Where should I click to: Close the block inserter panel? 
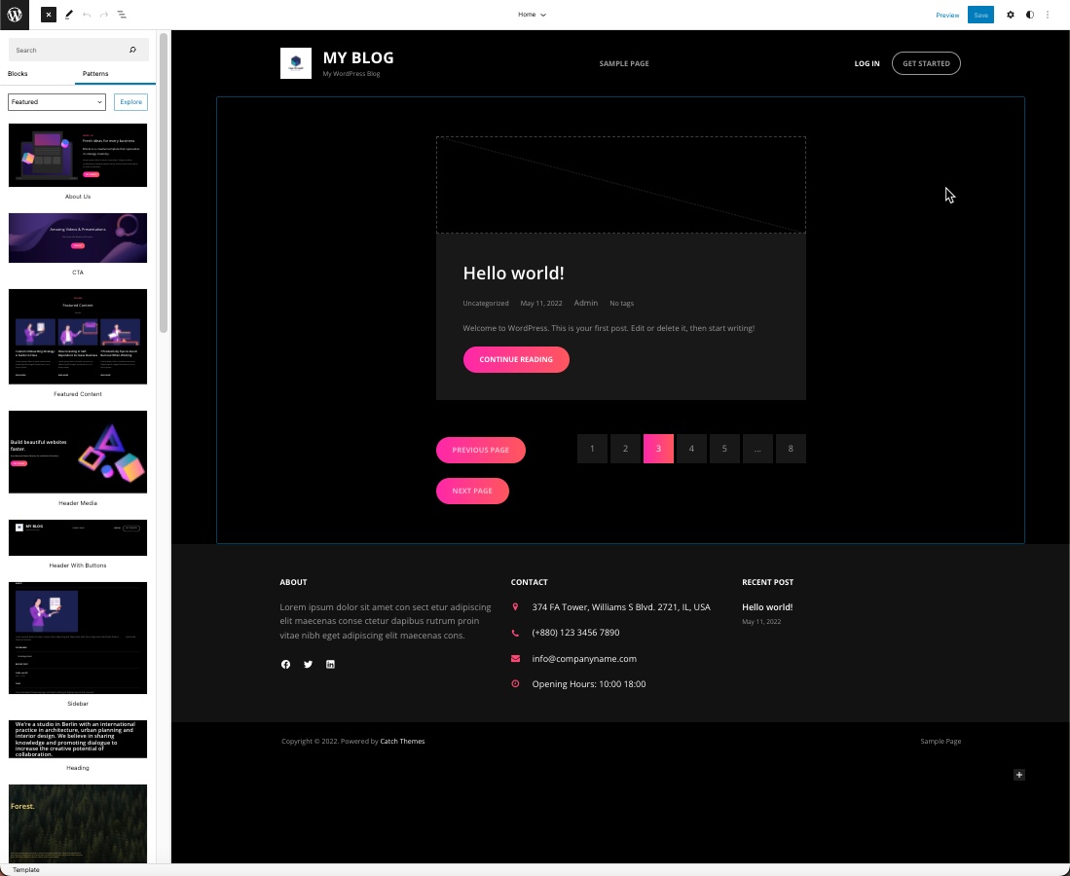point(49,15)
